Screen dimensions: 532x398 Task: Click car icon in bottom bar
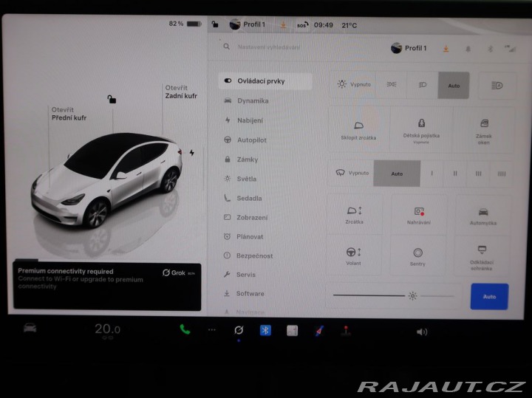[x=30, y=328]
